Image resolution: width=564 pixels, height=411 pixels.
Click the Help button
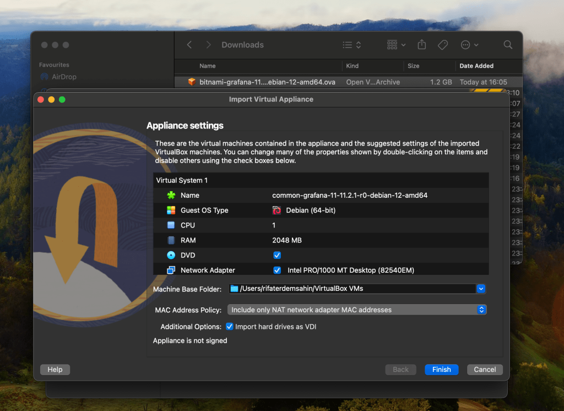(55, 370)
